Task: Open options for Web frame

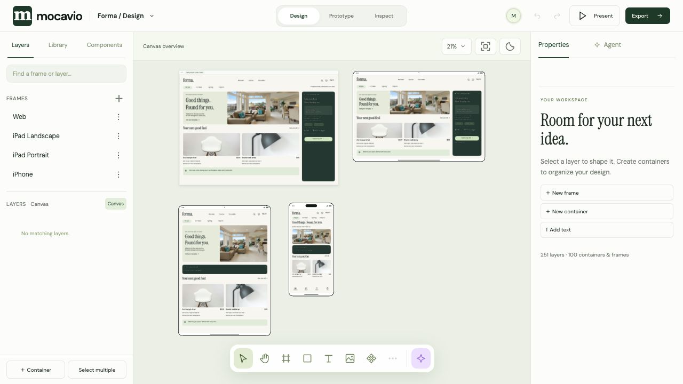Action: click(118, 117)
